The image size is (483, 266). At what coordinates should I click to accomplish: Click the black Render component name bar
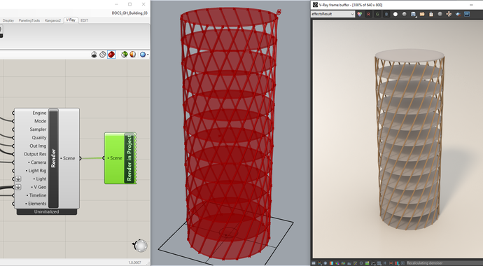click(53, 158)
